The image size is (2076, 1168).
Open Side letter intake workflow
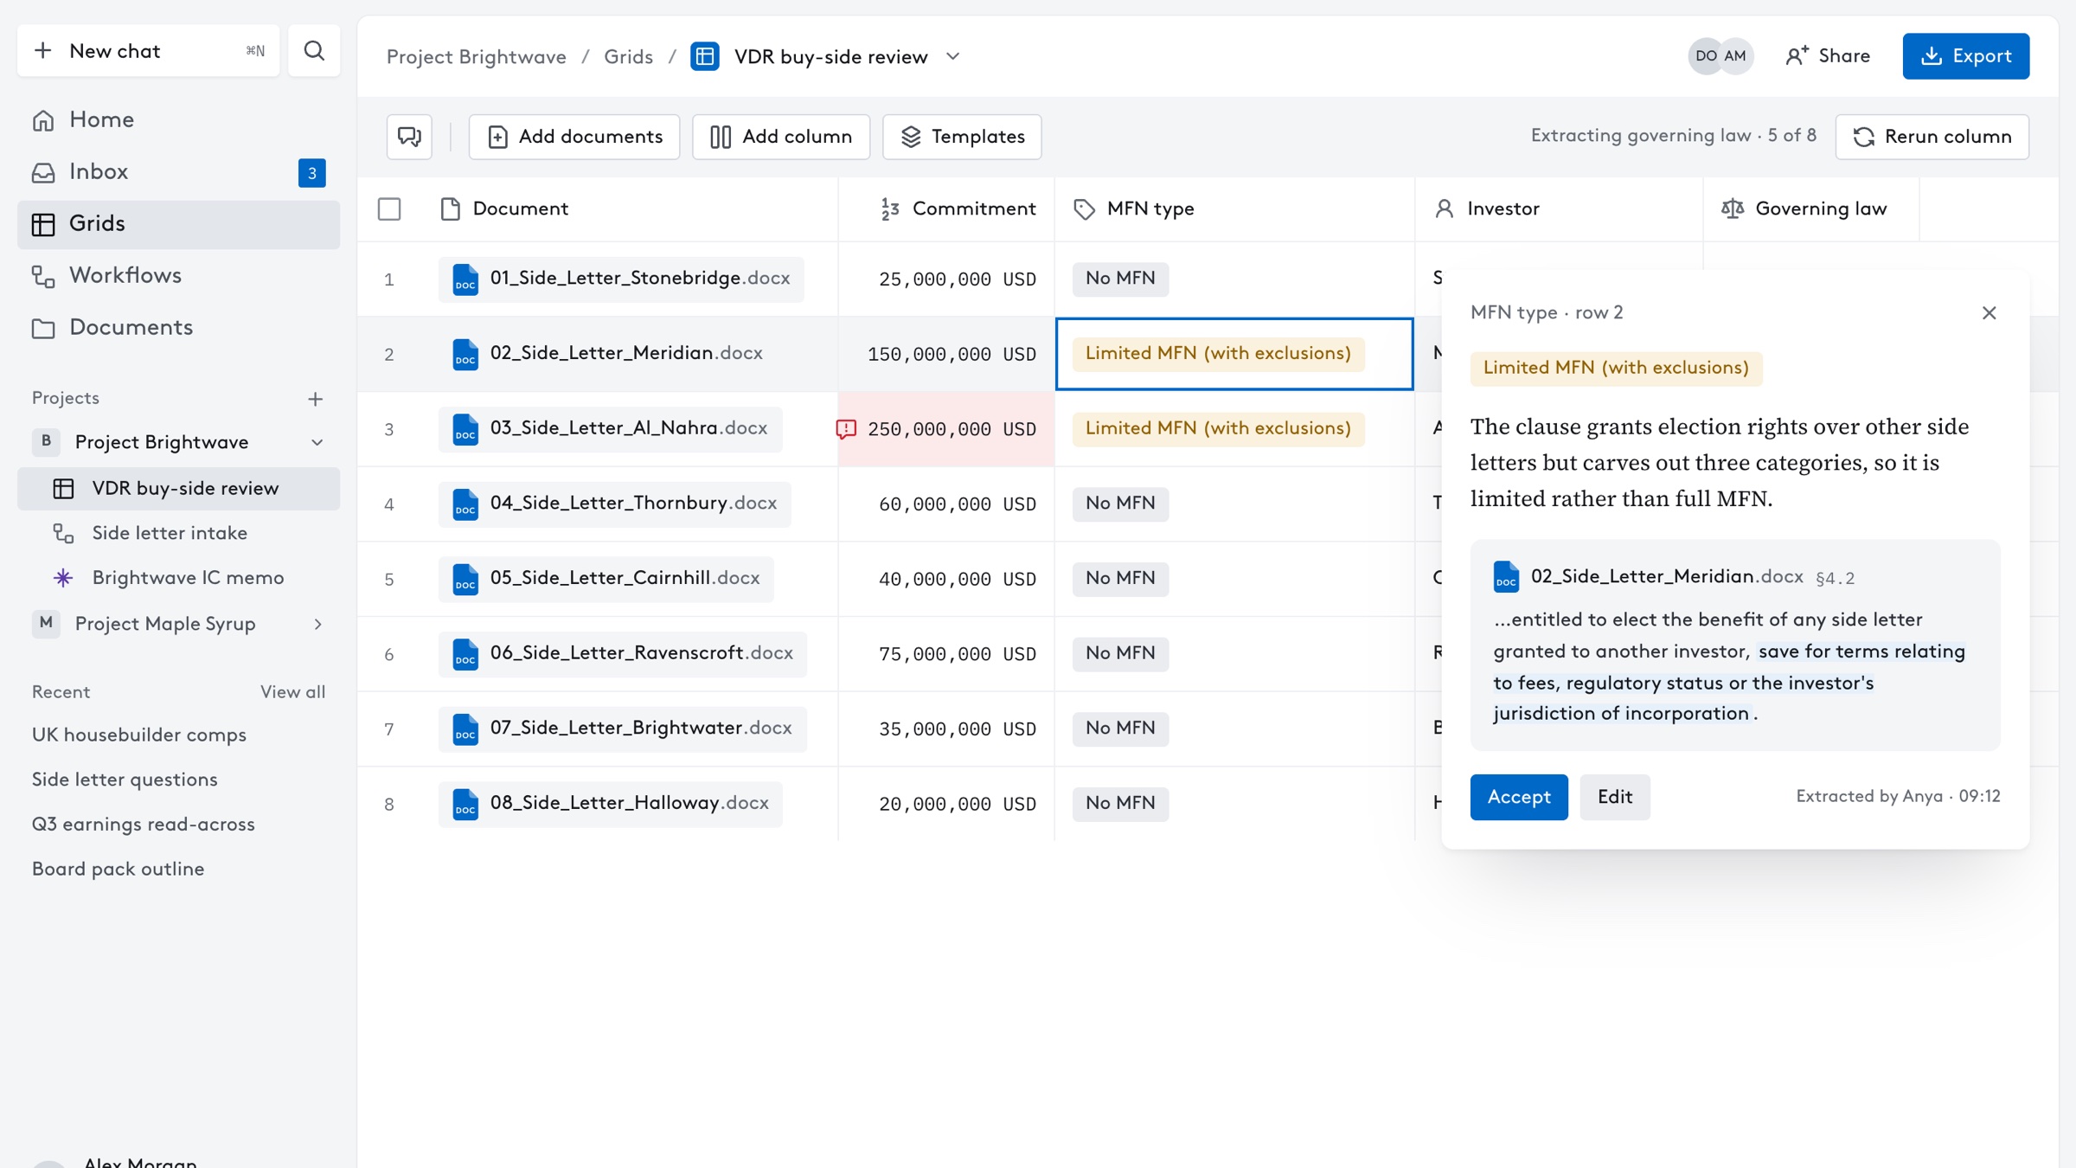tap(178, 533)
